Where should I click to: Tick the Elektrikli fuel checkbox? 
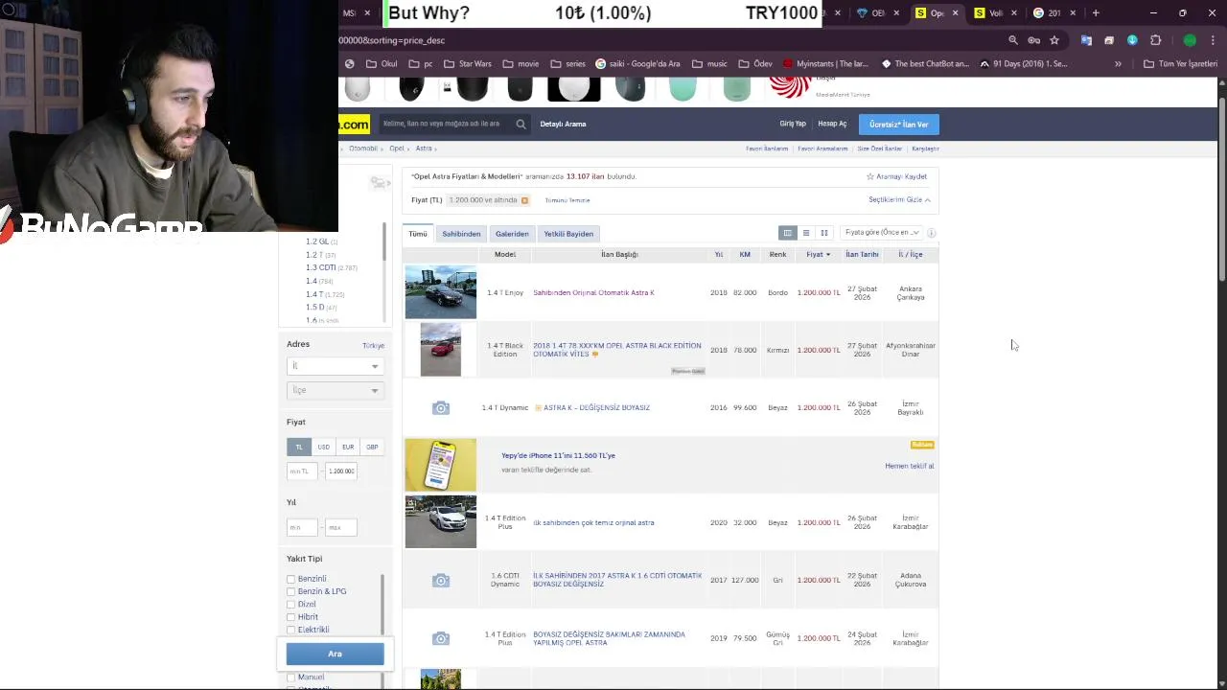click(x=290, y=630)
